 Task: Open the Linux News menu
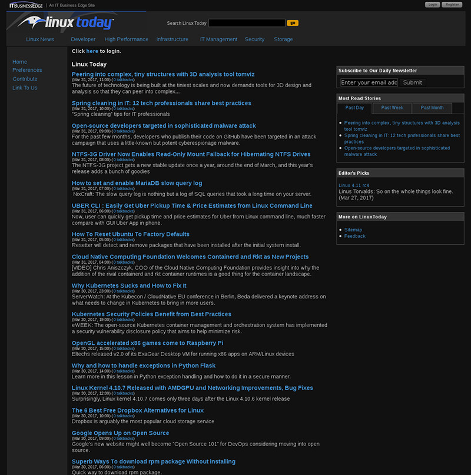click(39, 39)
